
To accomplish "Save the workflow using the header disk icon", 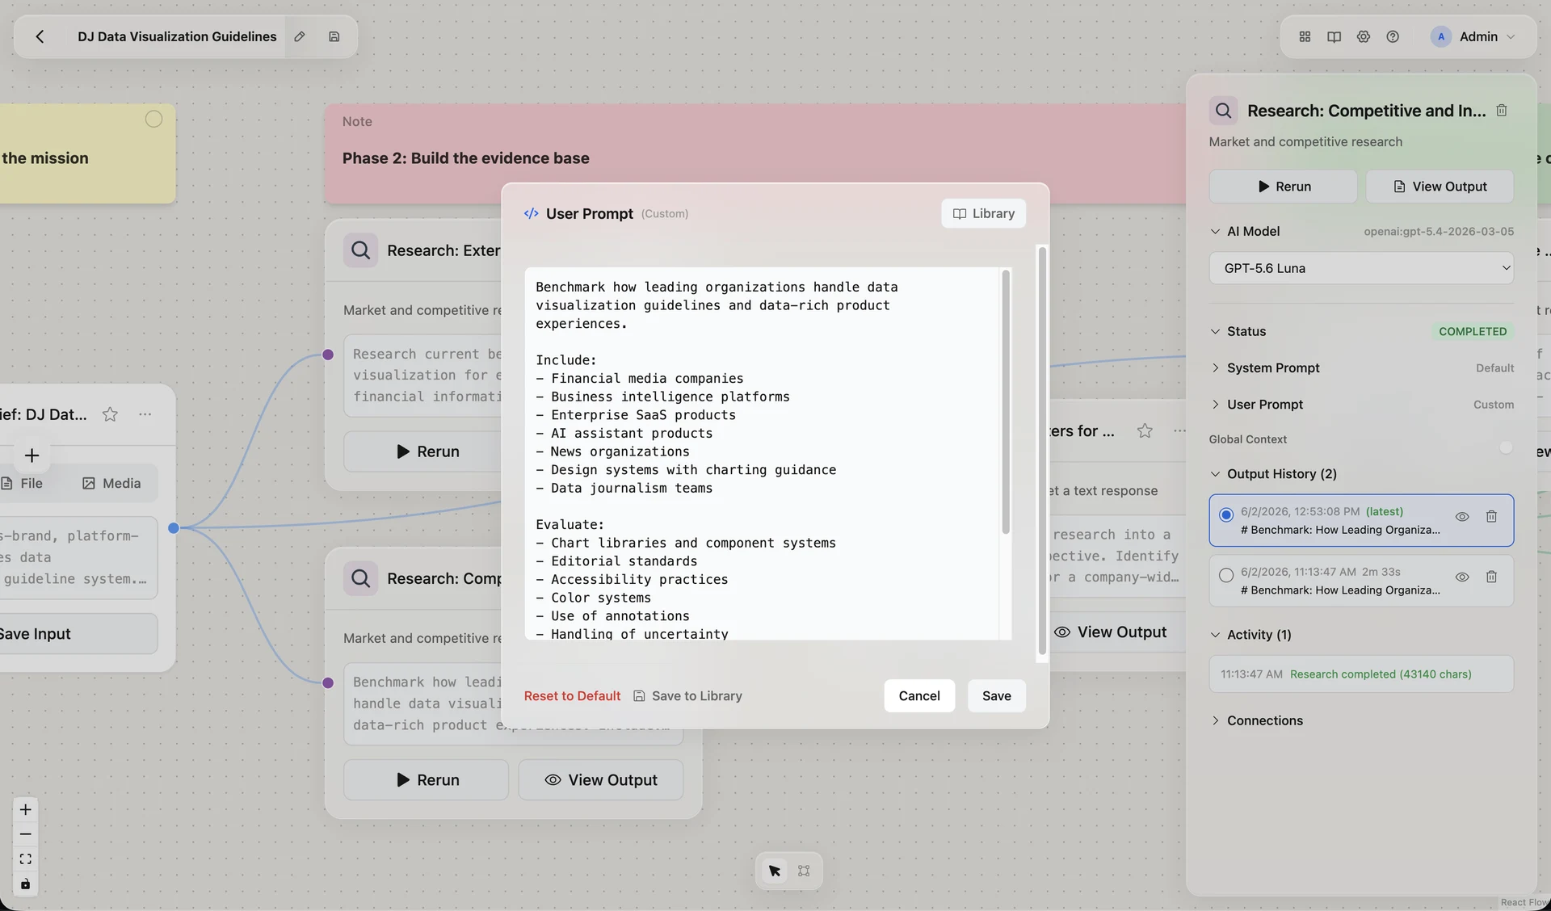I will coord(334,36).
